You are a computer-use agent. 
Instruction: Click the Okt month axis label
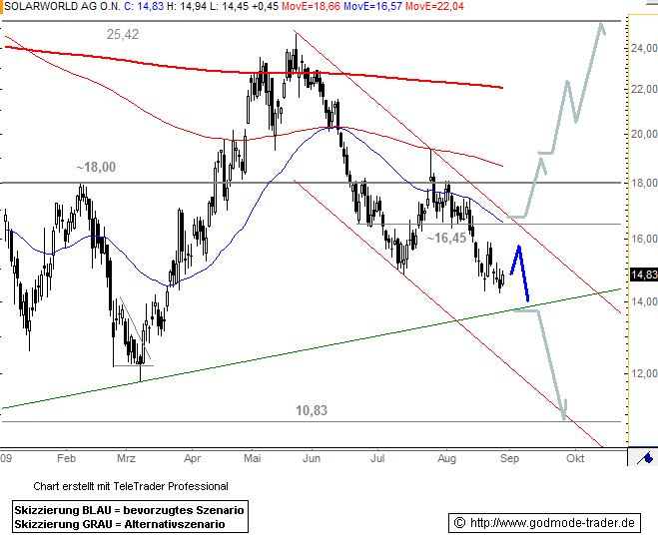[x=575, y=458]
